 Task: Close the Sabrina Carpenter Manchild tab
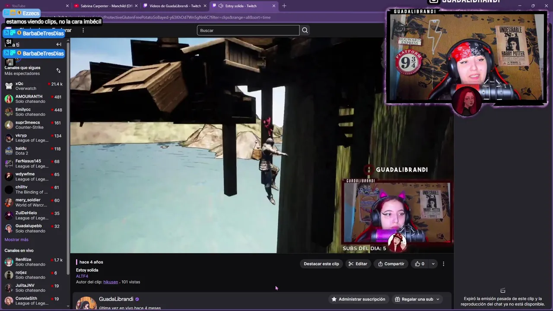[x=136, y=6]
